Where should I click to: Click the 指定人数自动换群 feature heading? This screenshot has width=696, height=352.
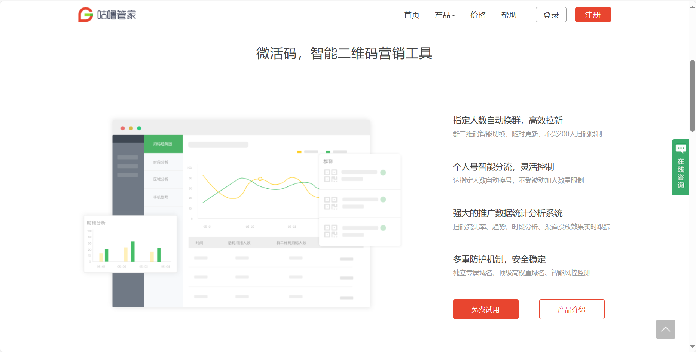507,121
